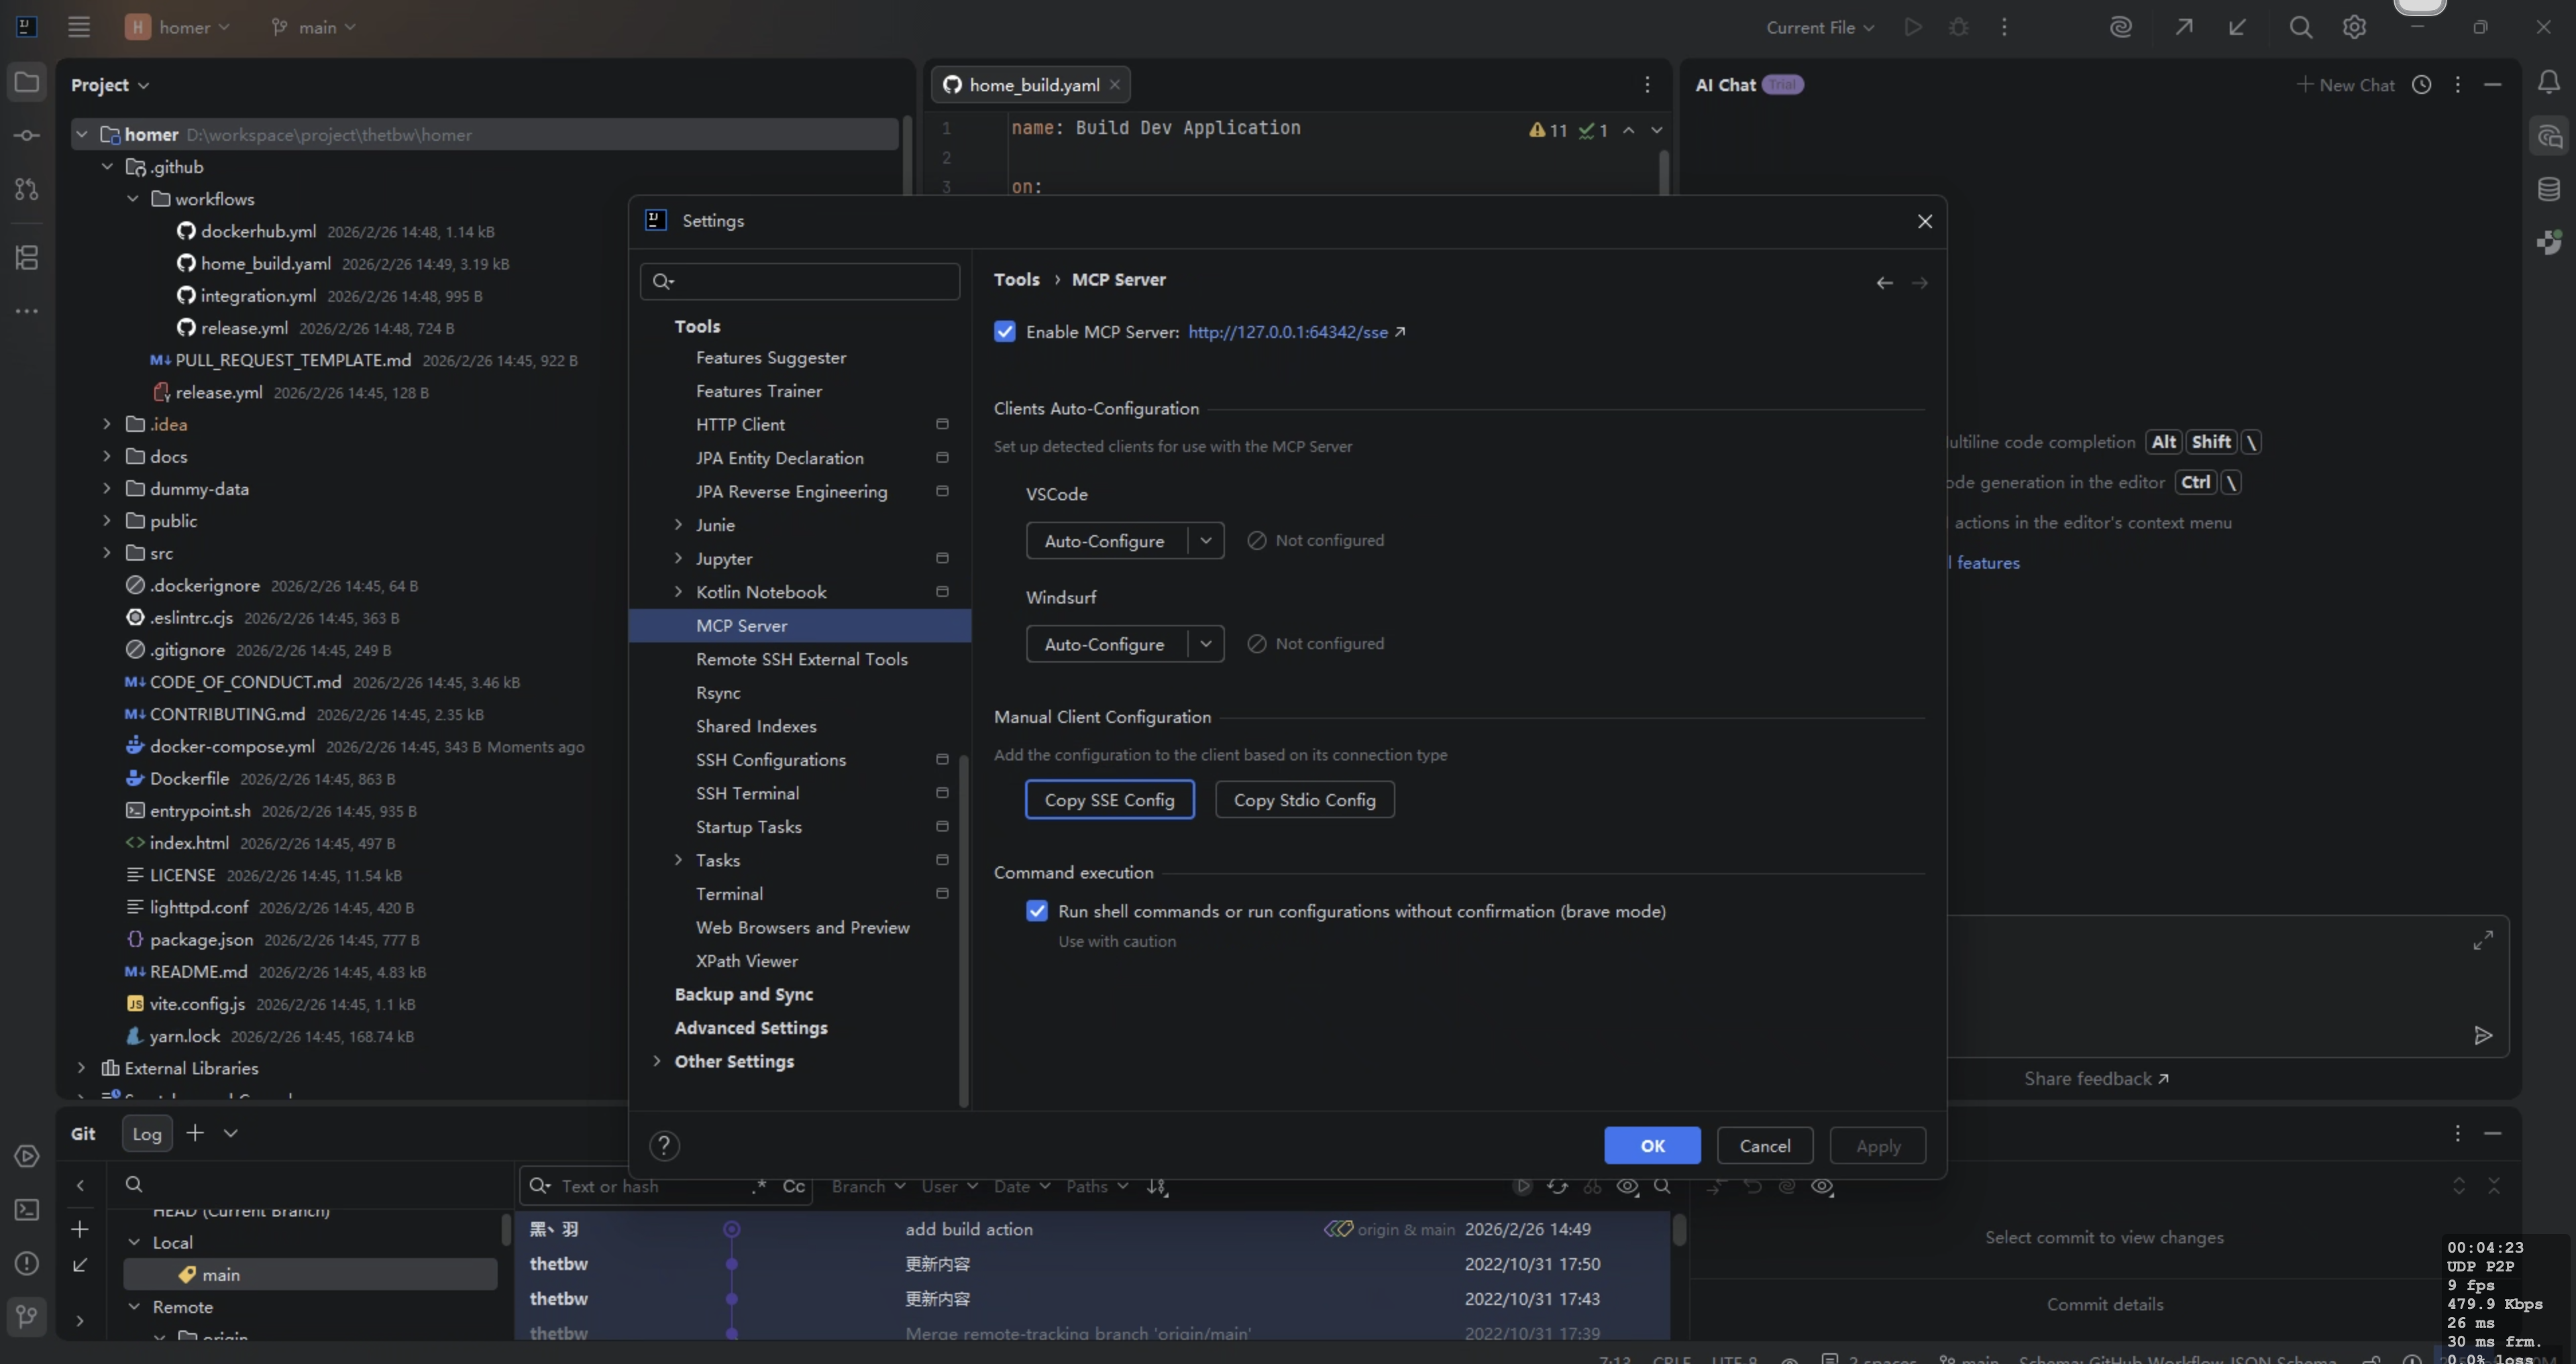Click the Database tool window icon

point(2548,188)
